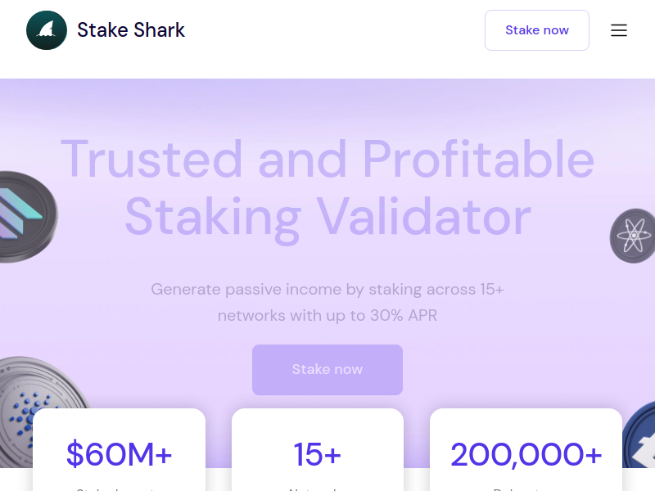Select the 200,000+ statistic figure
The height and width of the screenshot is (491, 655).
526,454
